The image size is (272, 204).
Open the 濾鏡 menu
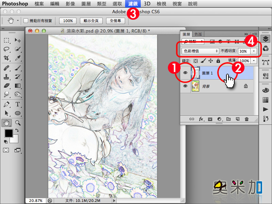pos(133,4)
